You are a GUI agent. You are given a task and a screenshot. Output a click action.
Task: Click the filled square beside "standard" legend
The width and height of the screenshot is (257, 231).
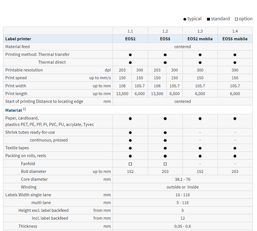pos(208,19)
